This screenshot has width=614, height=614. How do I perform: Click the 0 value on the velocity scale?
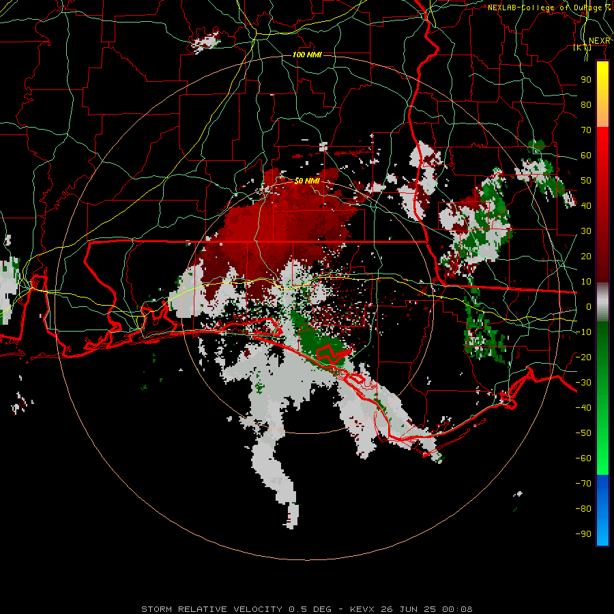coord(589,306)
